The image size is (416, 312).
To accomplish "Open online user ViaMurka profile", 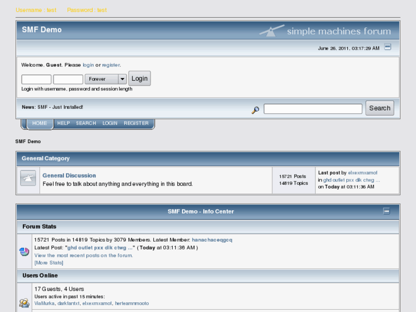I will coord(44,303).
